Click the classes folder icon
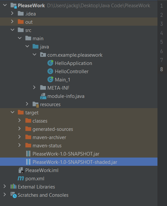Image resolution: width=167 pixels, height=206 pixels. coord(28,121)
